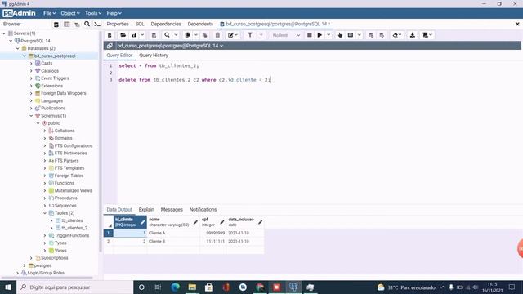Open the Help menu
523x294 pixels.
coord(114,13)
